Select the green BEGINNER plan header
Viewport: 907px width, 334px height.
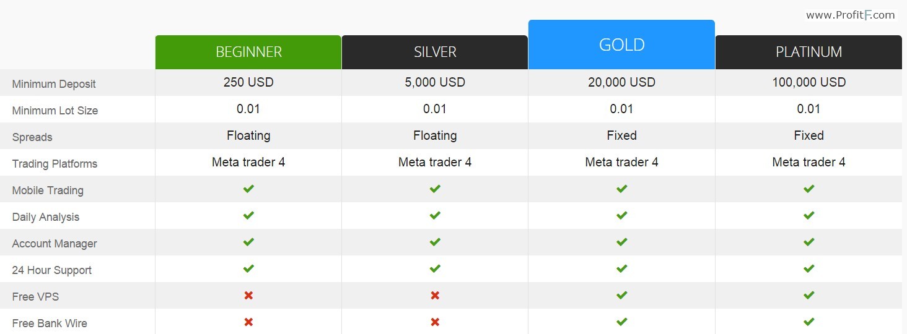[248, 52]
